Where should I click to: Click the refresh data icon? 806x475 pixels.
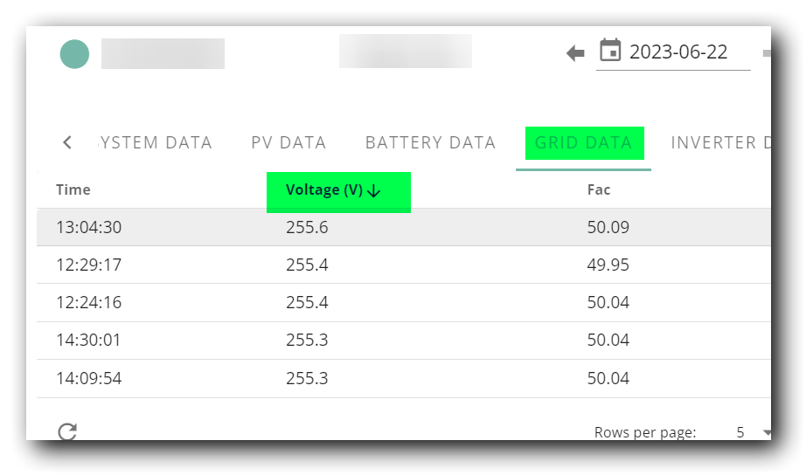[x=67, y=432]
